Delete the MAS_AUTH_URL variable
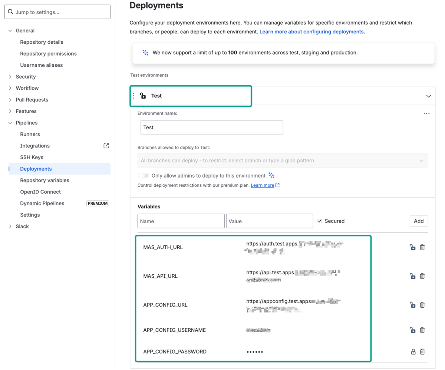 pos(422,247)
